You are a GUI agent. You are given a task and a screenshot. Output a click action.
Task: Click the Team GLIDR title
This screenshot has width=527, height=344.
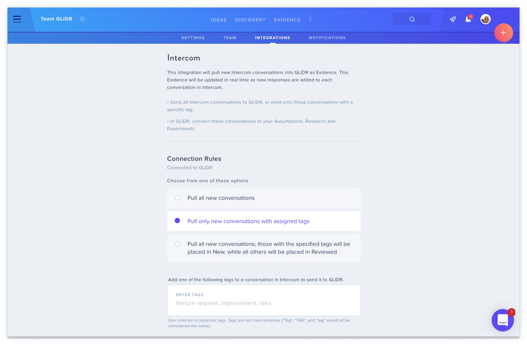click(56, 19)
